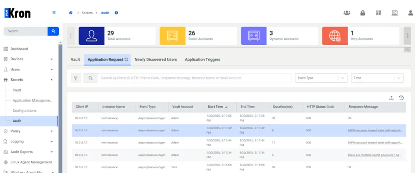
Task: Click the blue search magnifier button
Action: click(x=53, y=31)
